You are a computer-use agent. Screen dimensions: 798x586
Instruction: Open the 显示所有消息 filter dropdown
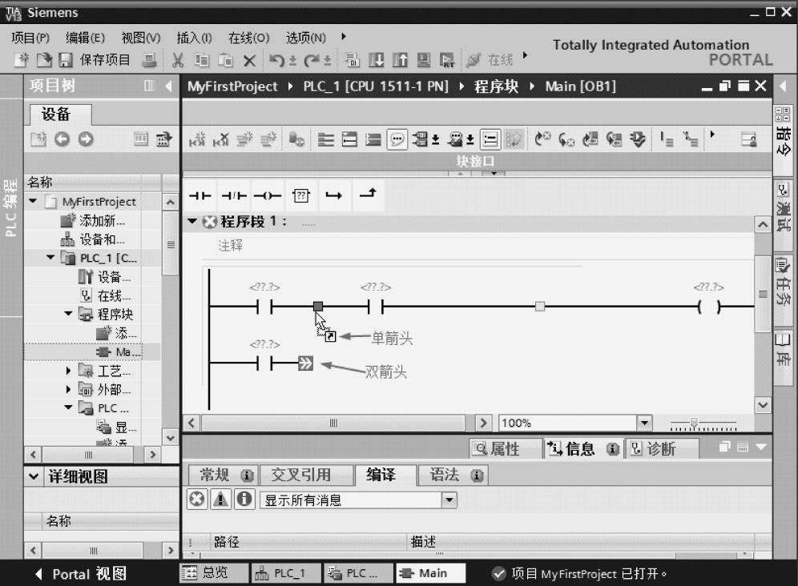click(x=449, y=500)
